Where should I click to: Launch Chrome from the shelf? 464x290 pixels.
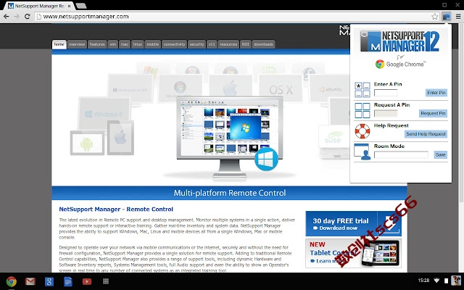click(x=12, y=281)
